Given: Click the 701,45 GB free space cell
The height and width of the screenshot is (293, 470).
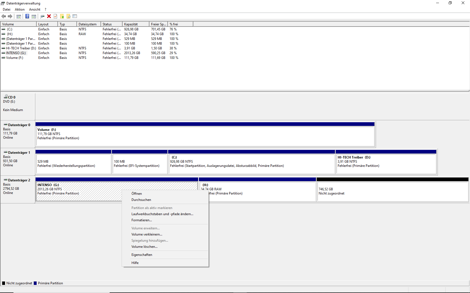Looking at the screenshot, I should point(158,29).
